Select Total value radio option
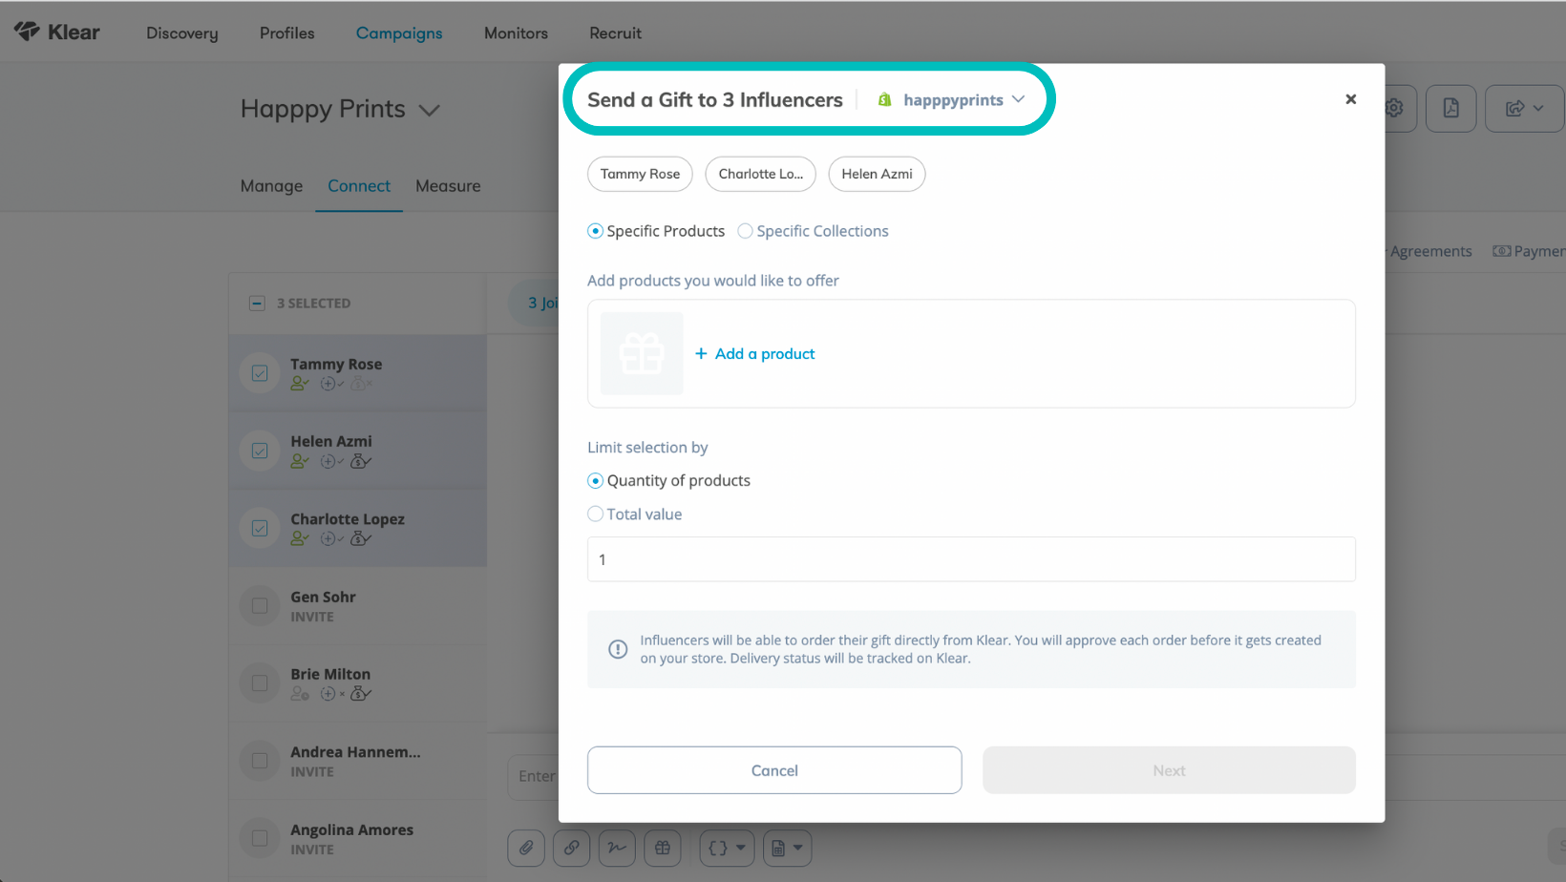 [x=595, y=514]
